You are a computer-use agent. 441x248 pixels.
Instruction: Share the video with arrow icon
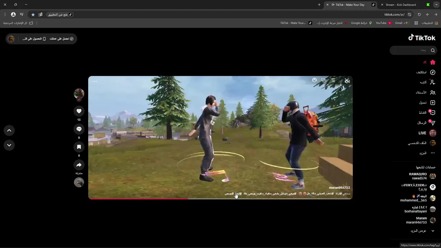click(79, 165)
